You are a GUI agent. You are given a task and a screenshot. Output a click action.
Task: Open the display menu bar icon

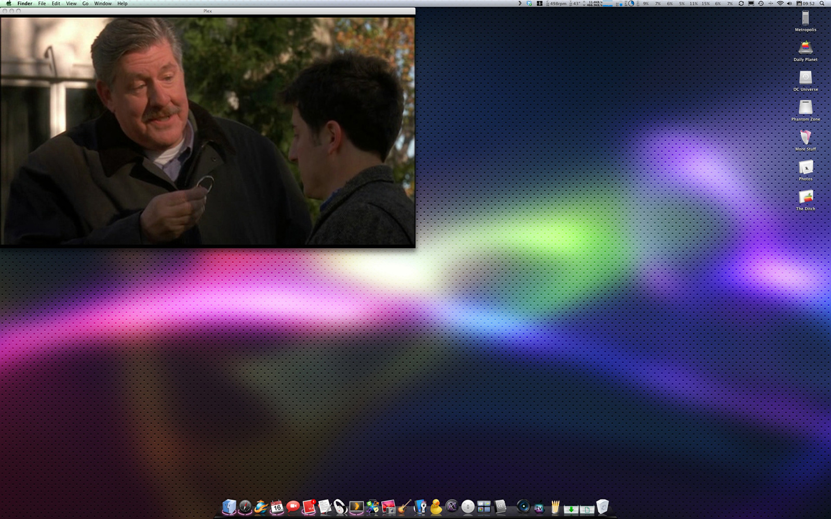pyautogui.click(x=751, y=4)
